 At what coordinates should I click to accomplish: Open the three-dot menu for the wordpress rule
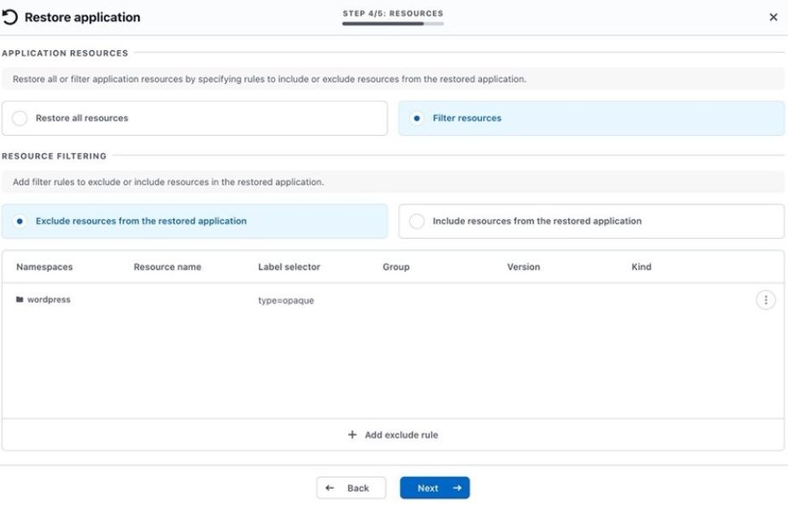(765, 300)
